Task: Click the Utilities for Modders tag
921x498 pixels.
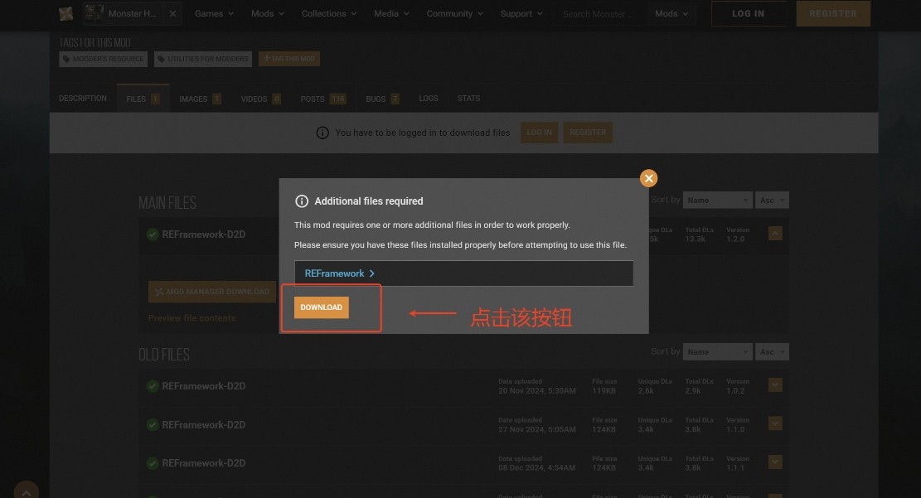Action: pos(202,59)
